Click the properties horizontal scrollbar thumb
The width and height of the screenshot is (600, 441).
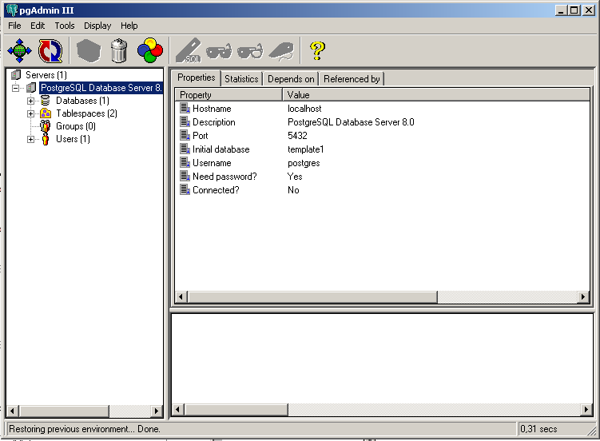click(x=312, y=296)
